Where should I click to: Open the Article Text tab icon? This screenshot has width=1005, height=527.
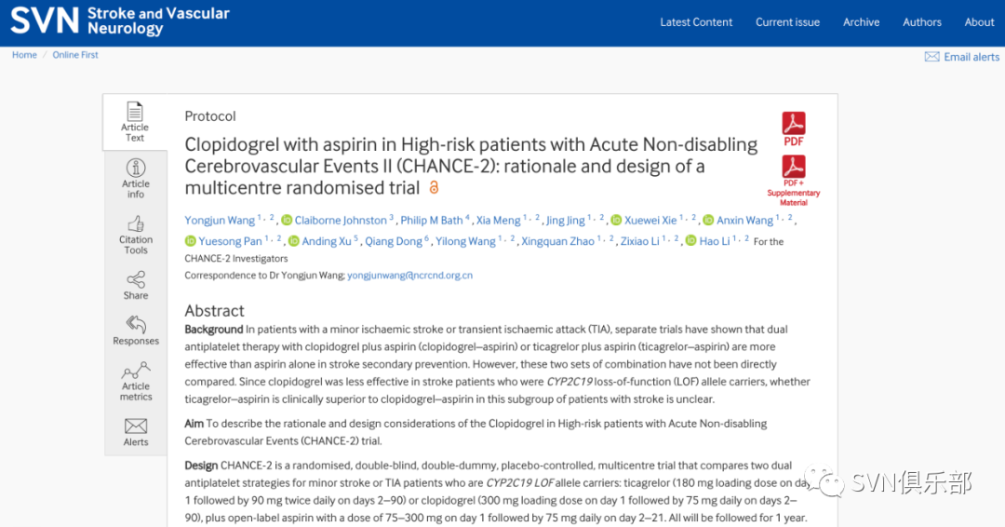pyautogui.click(x=135, y=111)
